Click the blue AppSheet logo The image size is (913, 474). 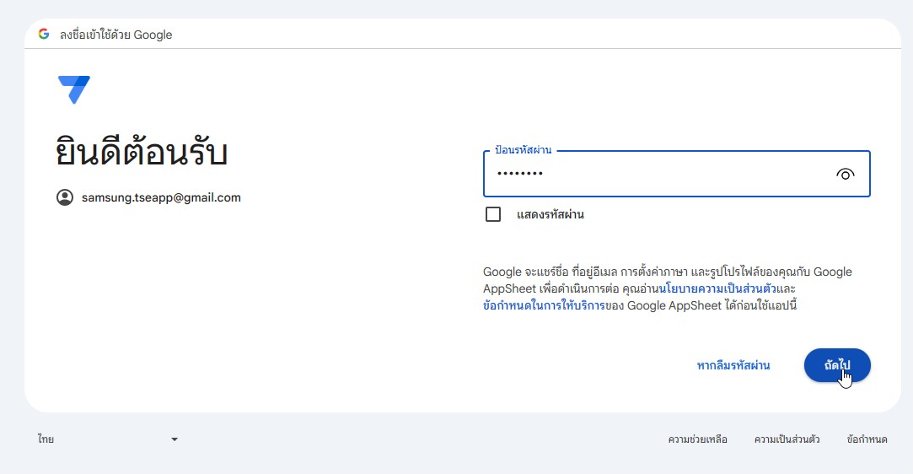(x=74, y=89)
